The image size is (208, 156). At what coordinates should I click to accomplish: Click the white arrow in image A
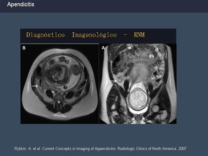(113, 81)
